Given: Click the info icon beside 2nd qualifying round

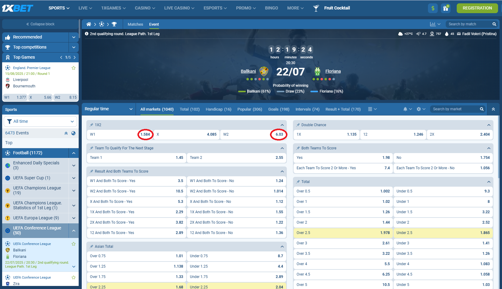Looking at the screenshot, I should click(x=87, y=34).
